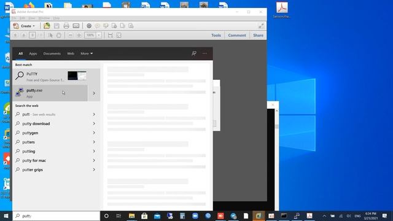This screenshot has height=221, width=393.
Task: Click Create button in Acrobat toolbar
Action: [x=24, y=26]
